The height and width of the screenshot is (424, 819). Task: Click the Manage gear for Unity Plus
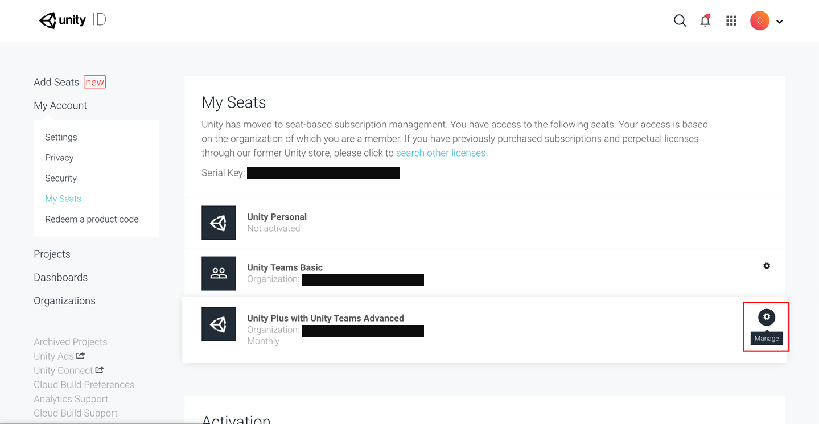(x=767, y=317)
